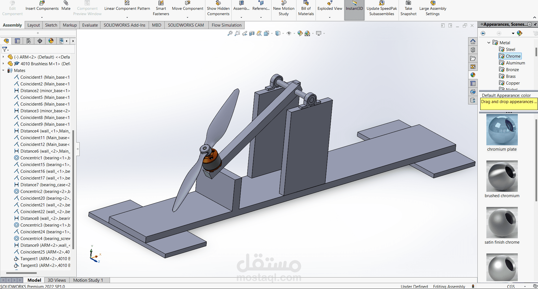This screenshot has height=289, width=538.
Task: Open Dynamic Annotation Views icon
Action: click(x=259, y=34)
